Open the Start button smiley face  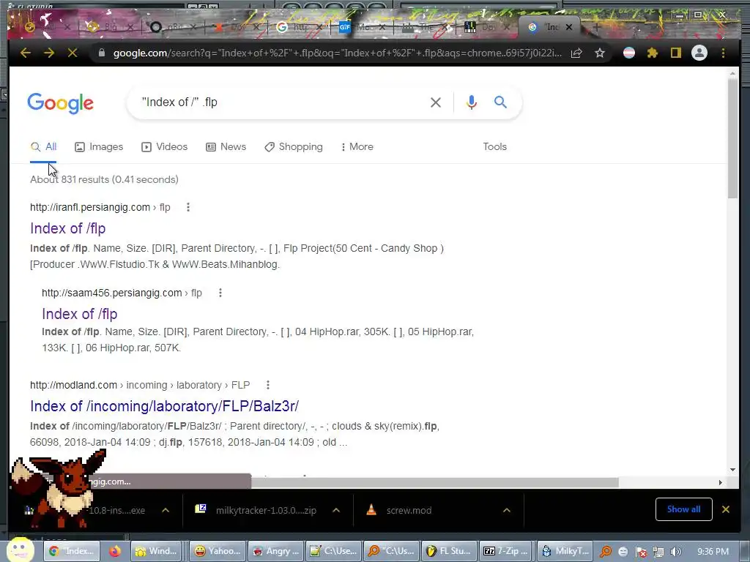pyautogui.click(x=20, y=550)
